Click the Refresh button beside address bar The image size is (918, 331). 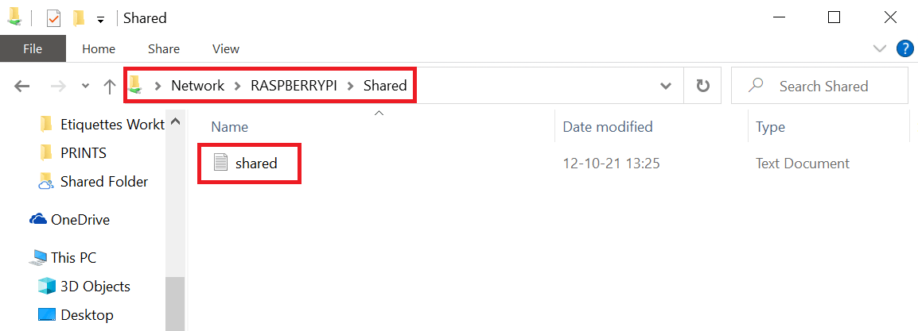tap(702, 86)
